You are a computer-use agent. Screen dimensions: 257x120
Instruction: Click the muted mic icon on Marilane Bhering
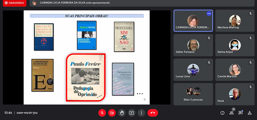click(x=250, y=14)
